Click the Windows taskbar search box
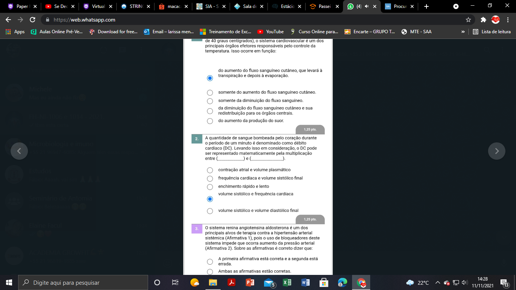The width and height of the screenshot is (516, 290). tap(83, 282)
